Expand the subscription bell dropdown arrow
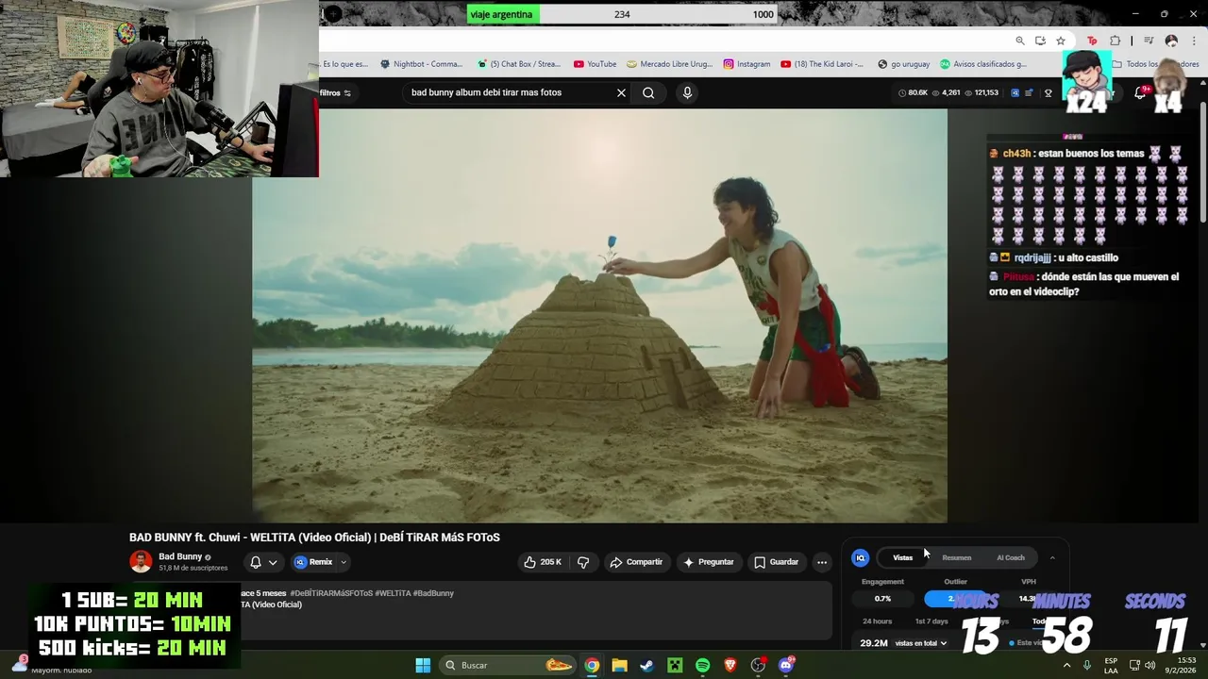Image resolution: width=1208 pixels, height=679 pixels. (273, 562)
